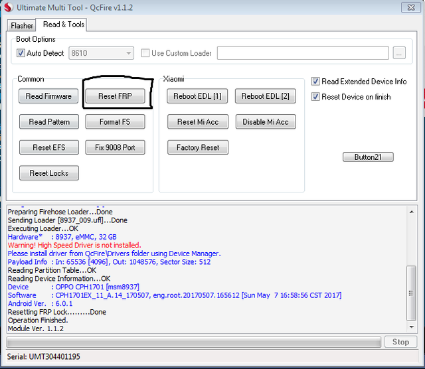Click the 'Reading Partition Table...OK' line

point(52,270)
